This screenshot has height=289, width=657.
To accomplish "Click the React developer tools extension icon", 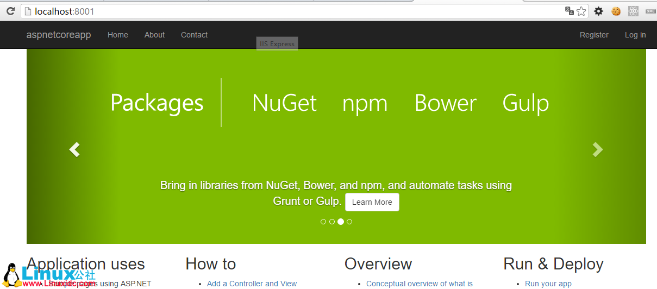I will click(633, 11).
